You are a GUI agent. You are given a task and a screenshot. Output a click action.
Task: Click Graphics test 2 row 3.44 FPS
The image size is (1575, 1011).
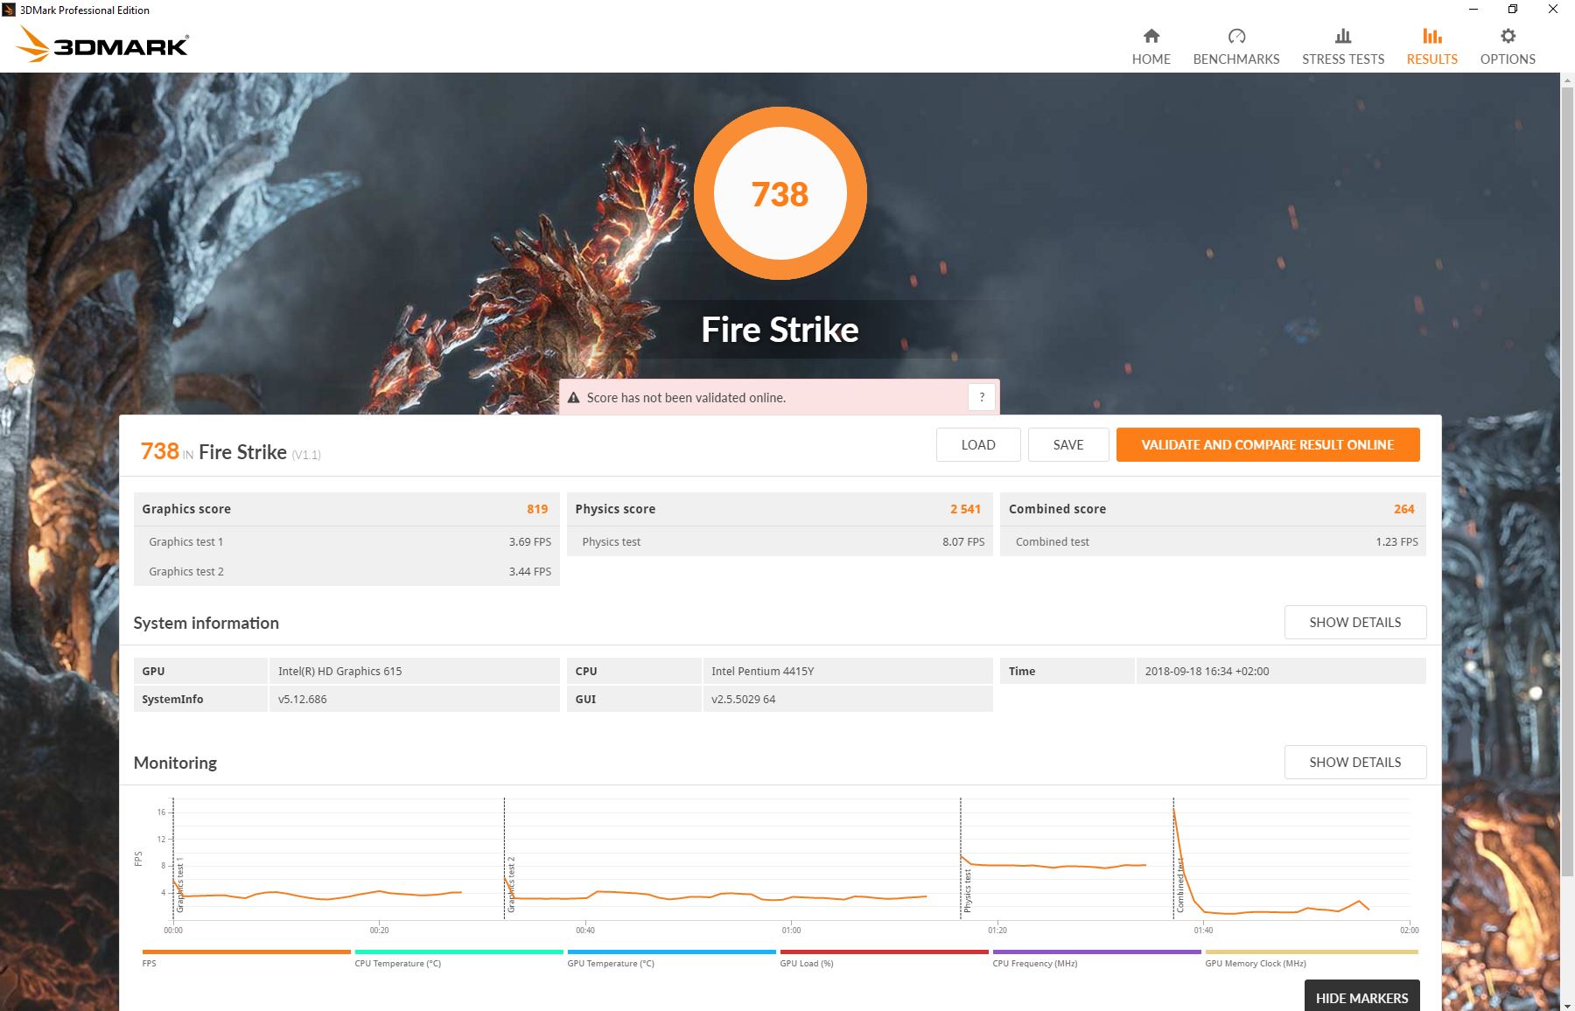(x=346, y=571)
